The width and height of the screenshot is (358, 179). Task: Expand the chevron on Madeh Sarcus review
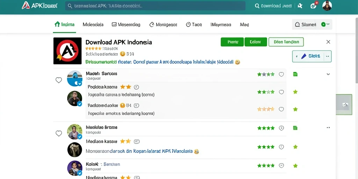(x=328, y=74)
